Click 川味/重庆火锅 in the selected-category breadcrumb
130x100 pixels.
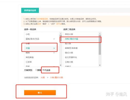click(56, 78)
